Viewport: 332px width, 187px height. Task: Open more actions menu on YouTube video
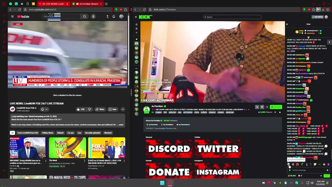point(123,109)
